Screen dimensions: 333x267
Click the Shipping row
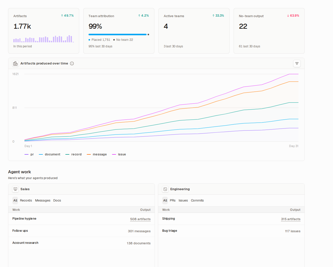click(231, 219)
